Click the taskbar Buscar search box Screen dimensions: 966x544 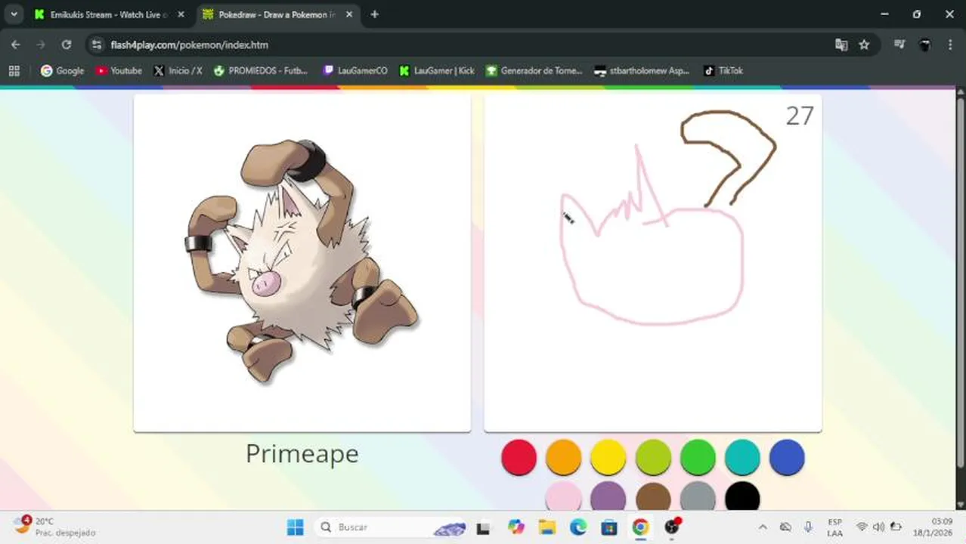click(392, 527)
